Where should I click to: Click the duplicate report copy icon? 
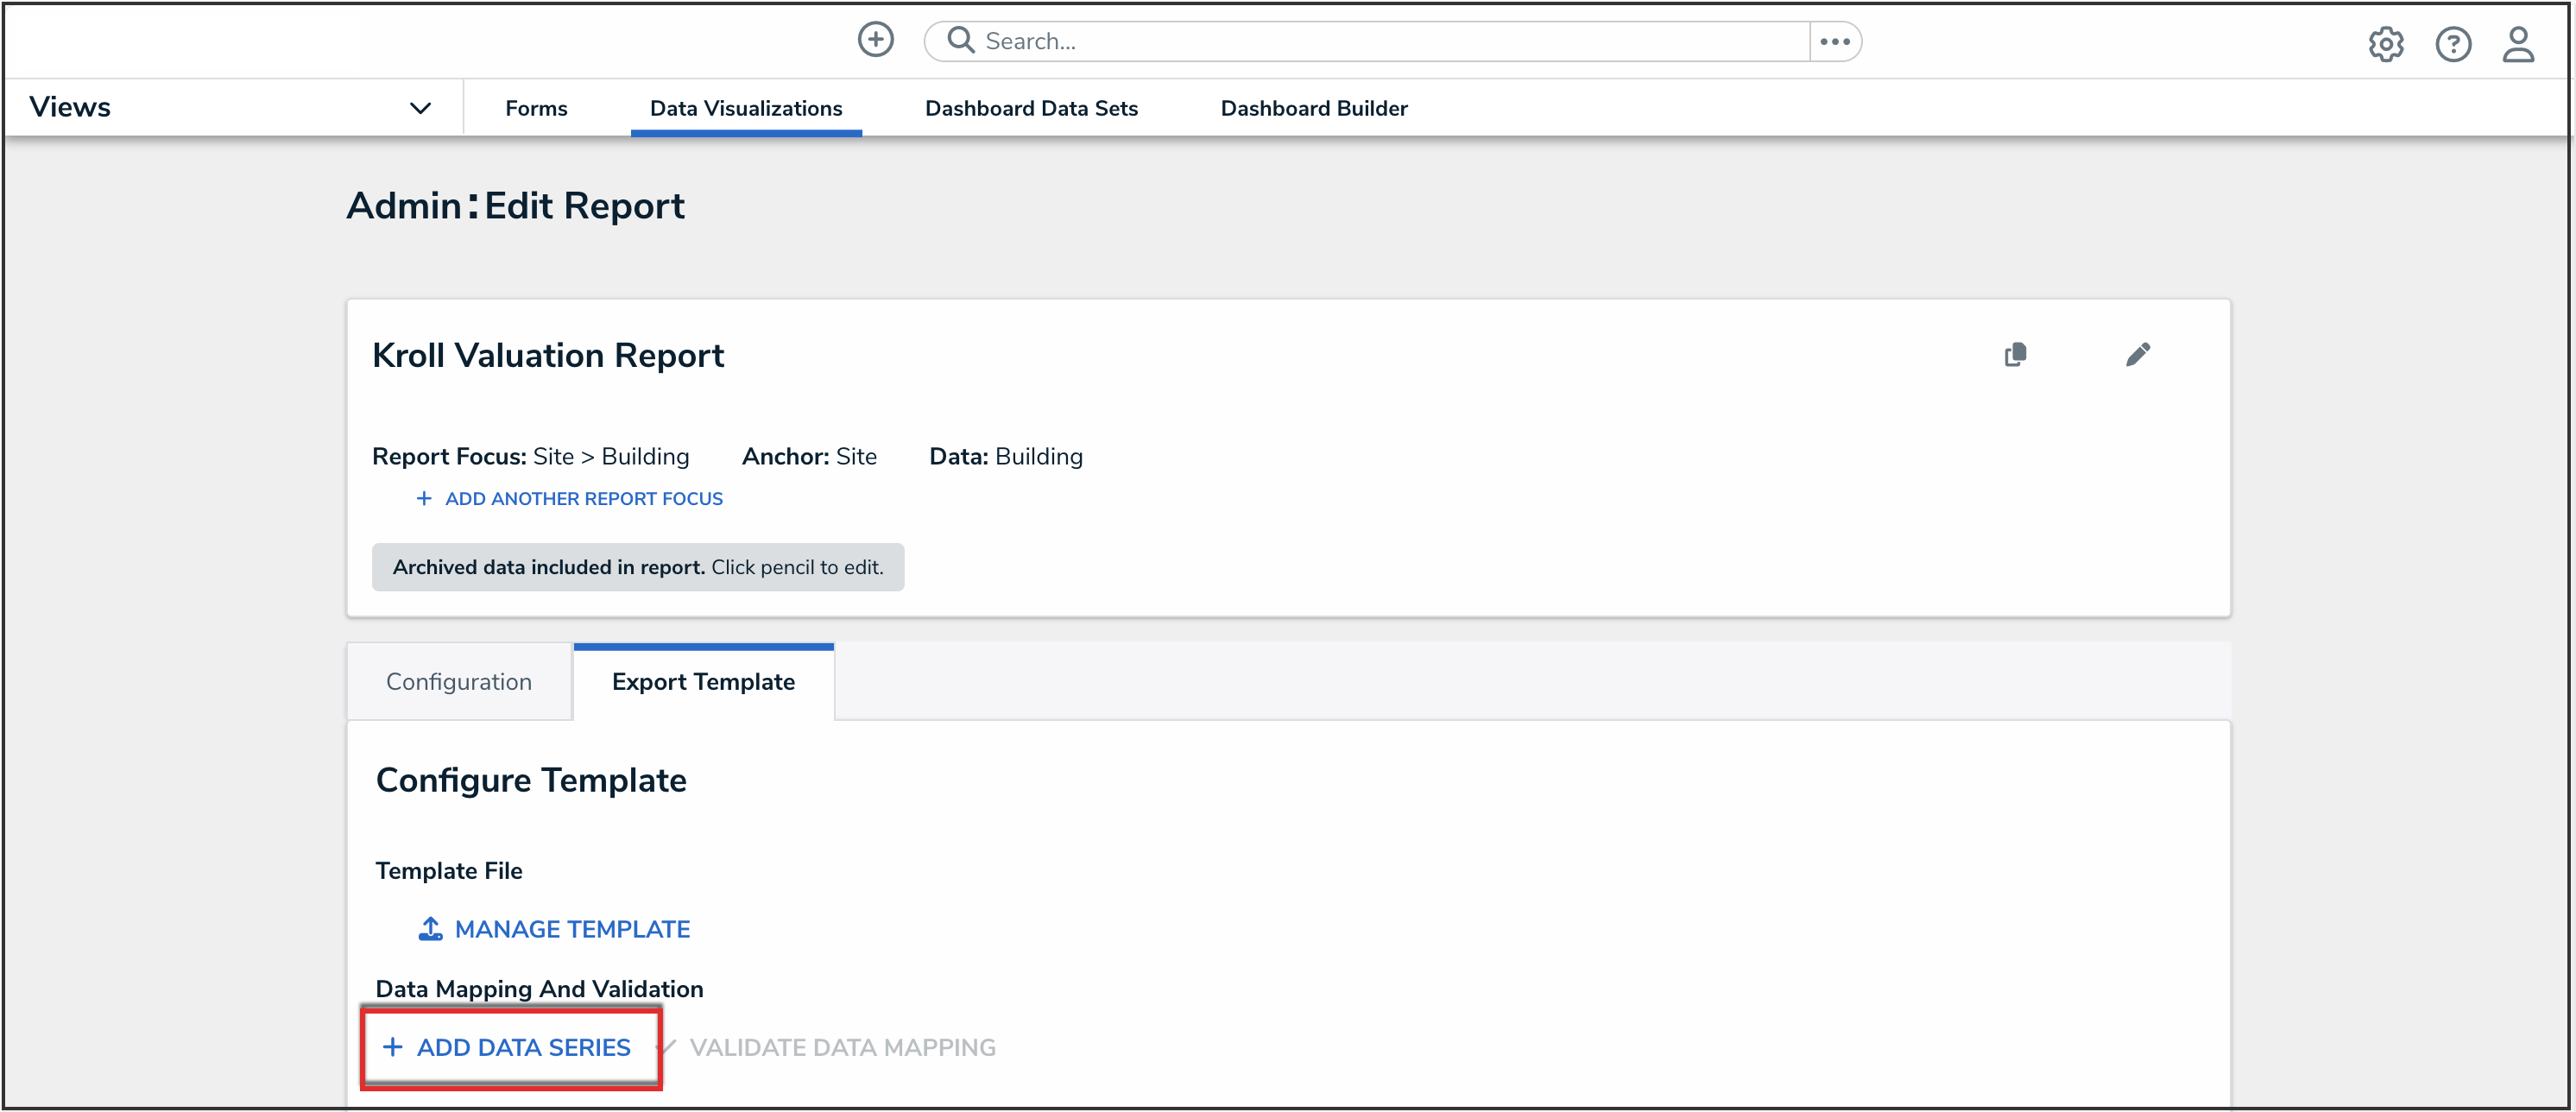(2015, 355)
